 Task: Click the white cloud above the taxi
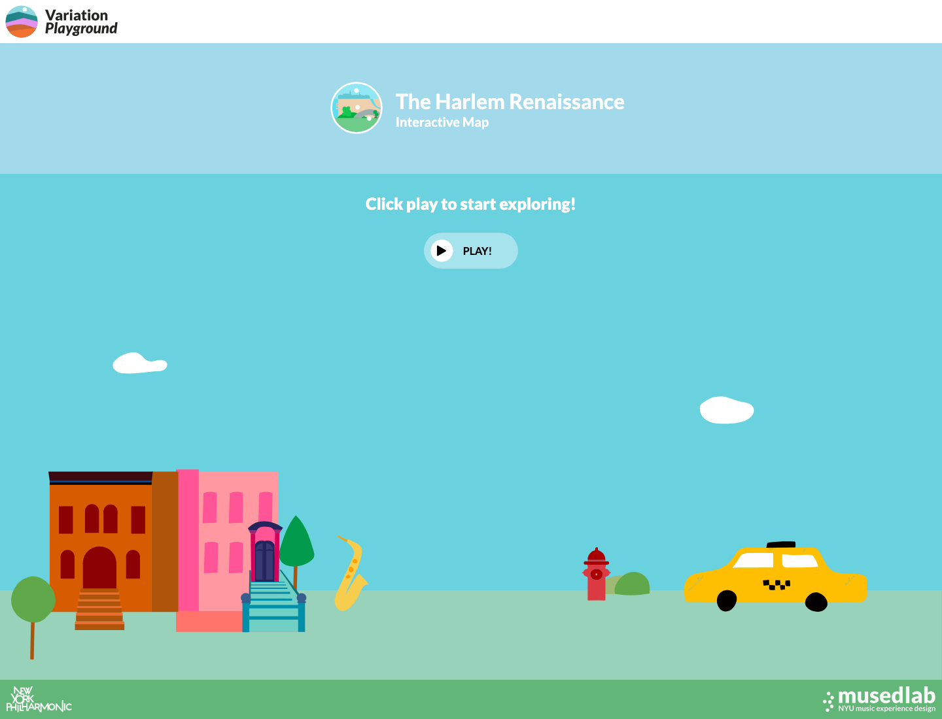pyautogui.click(x=727, y=410)
